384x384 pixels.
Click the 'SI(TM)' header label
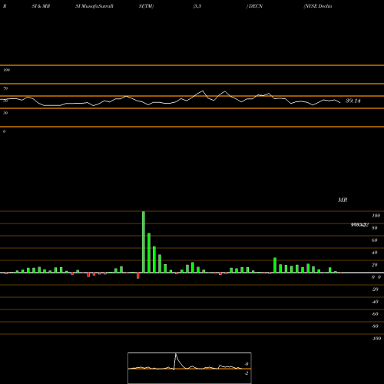tap(146, 6)
